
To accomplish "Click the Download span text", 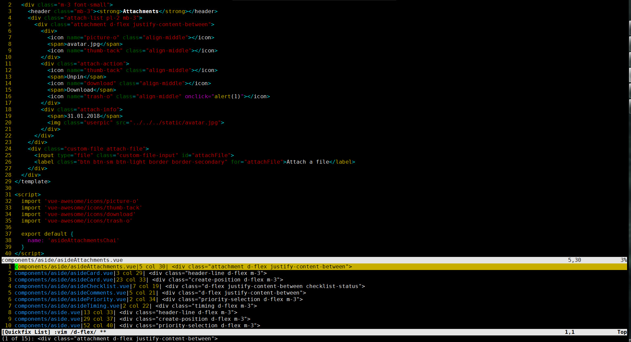I will (80, 90).
